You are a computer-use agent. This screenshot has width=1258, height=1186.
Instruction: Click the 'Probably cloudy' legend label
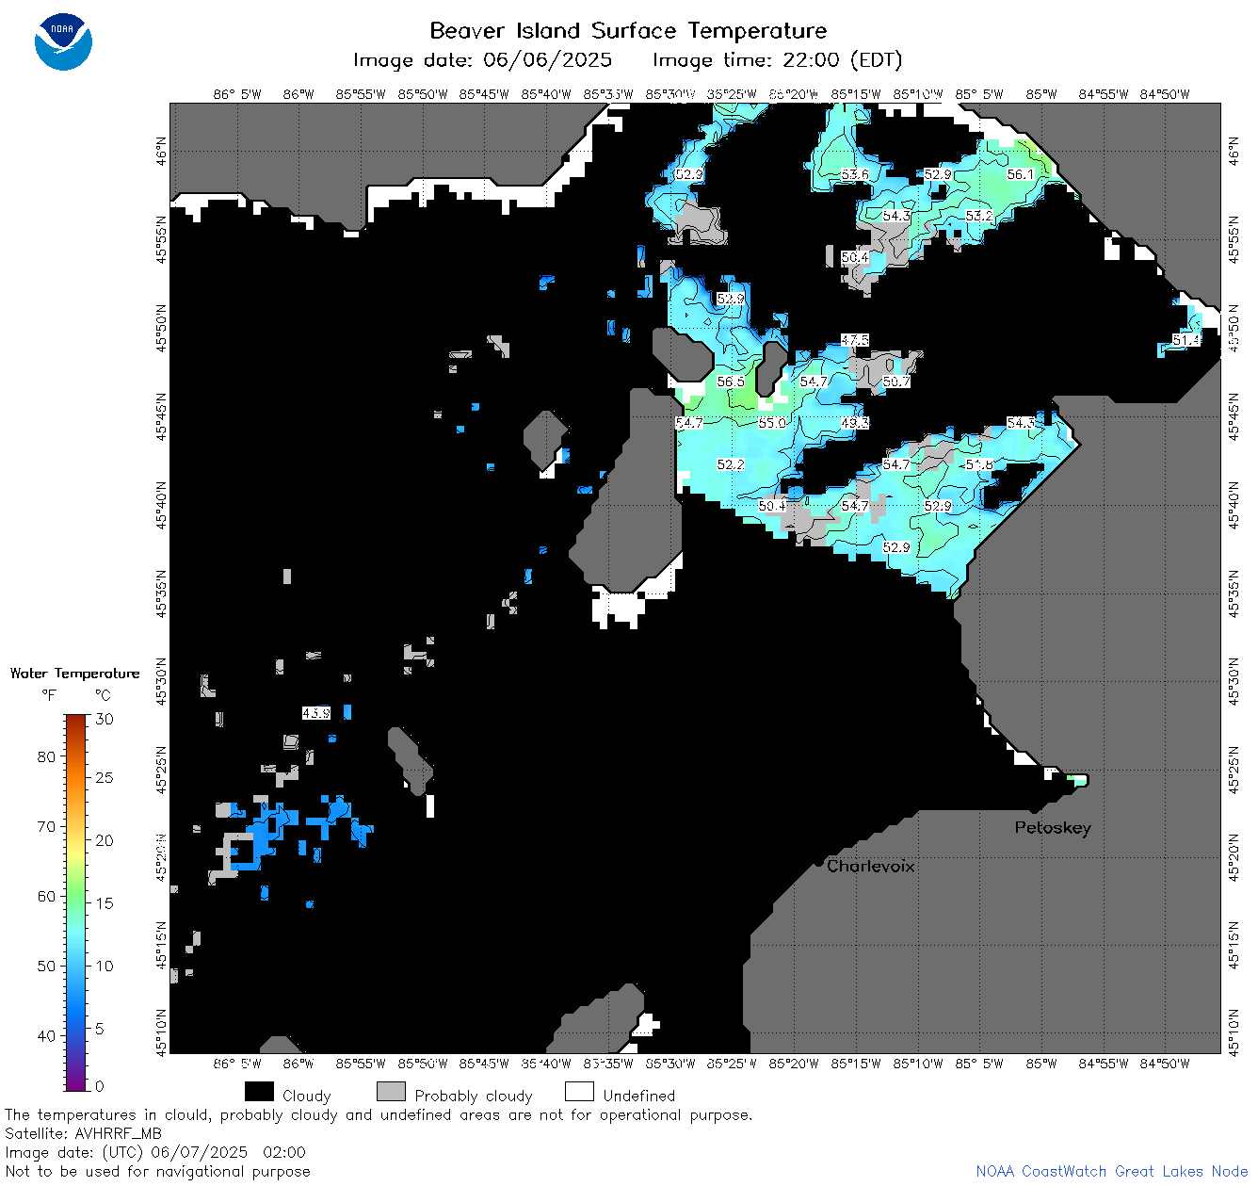tap(474, 1096)
